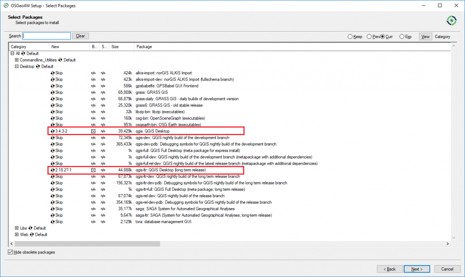
Task: Click cycle icon next to Desktop Default
Action: pyautogui.click(x=38, y=67)
